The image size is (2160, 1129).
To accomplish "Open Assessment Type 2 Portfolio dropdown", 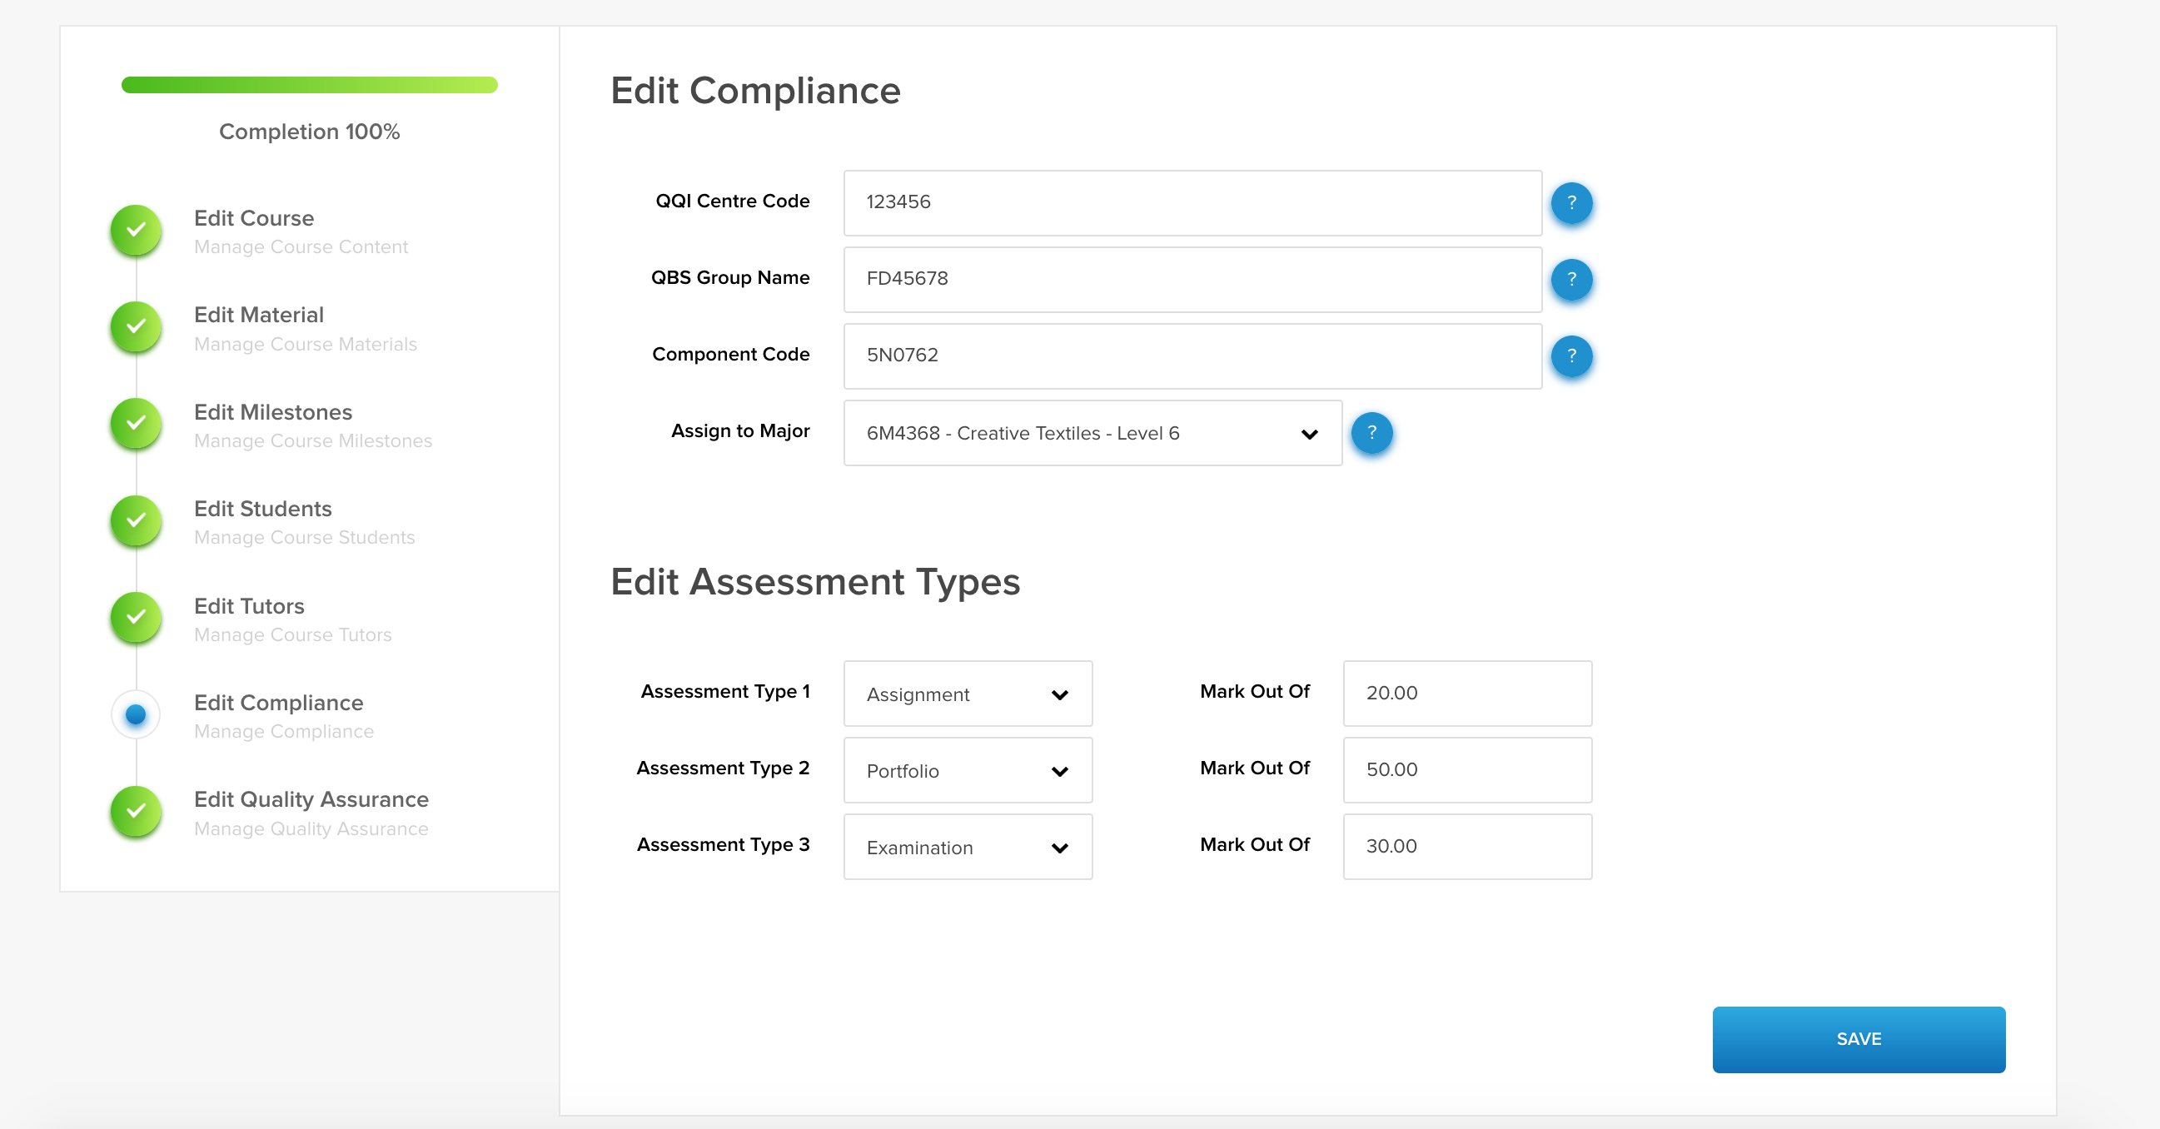I will point(967,771).
